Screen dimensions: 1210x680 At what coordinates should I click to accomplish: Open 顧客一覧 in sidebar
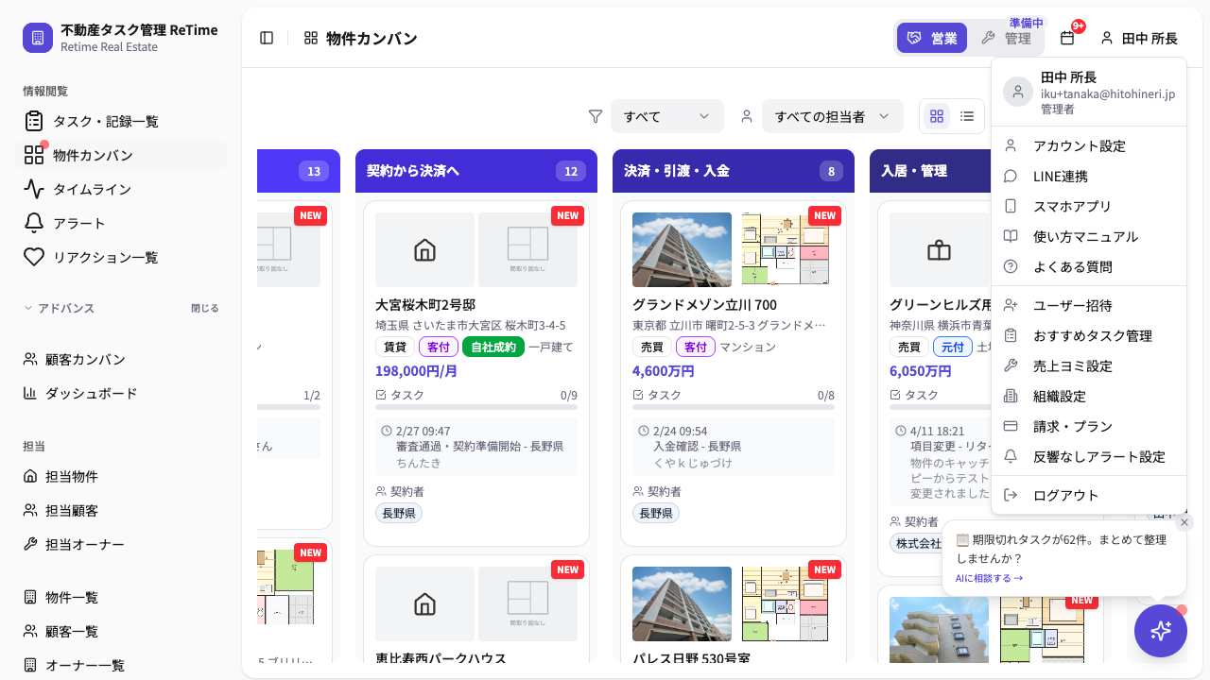click(x=121, y=631)
